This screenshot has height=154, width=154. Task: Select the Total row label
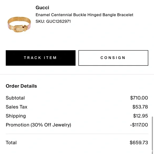(x=11, y=143)
